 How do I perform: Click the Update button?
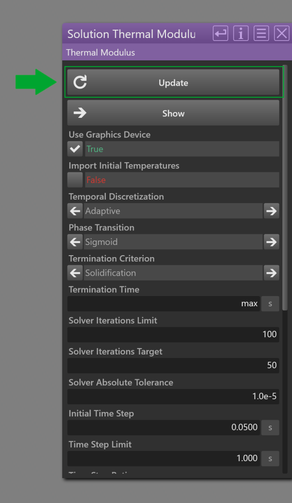tap(173, 82)
